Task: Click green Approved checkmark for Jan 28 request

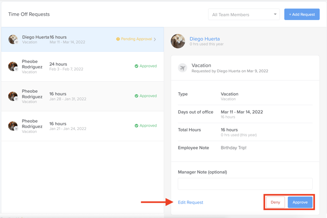Action: (136, 96)
